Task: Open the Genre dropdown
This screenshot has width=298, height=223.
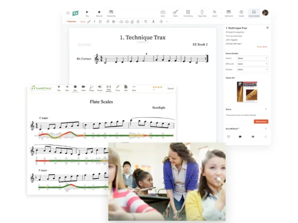Action: (252, 58)
